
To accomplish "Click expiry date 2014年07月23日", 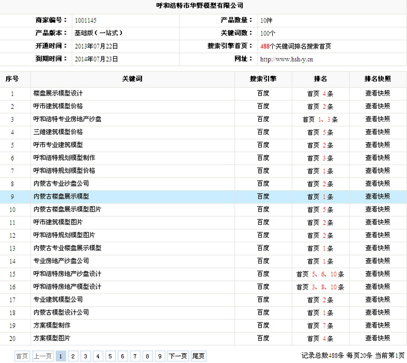I will pyautogui.click(x=96, y=60).
